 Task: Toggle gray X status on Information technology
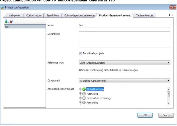pyautogui.click(x=84, y=98)
